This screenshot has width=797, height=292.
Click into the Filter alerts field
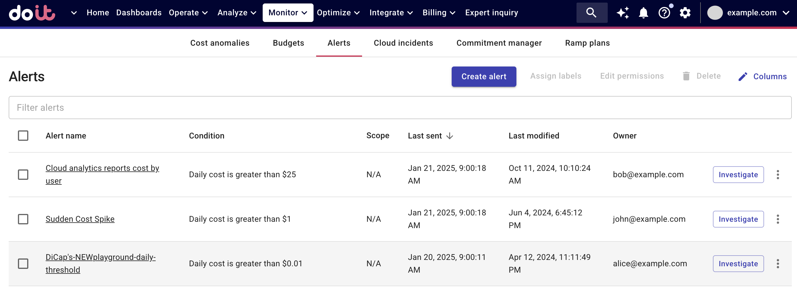click(x=400, y=108)
